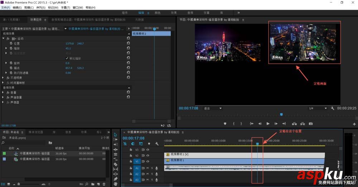The width and height of the screenshot is (358, 187).
Task: Click the 00:00:17:08 timecode in timeline
Action: pyautogui.click(x=133, y=138)
